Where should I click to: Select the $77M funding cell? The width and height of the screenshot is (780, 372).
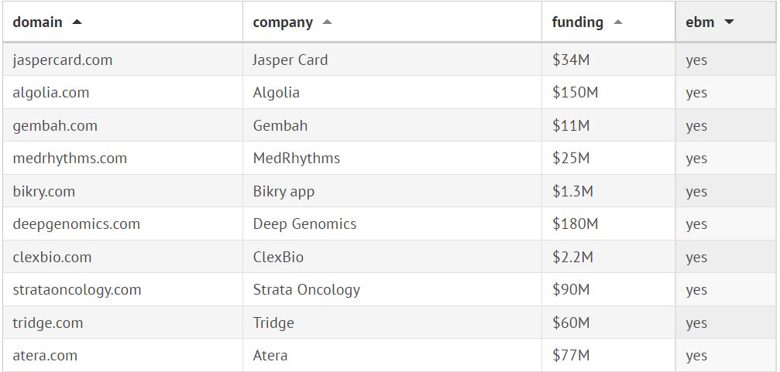[x=571, y=356]
